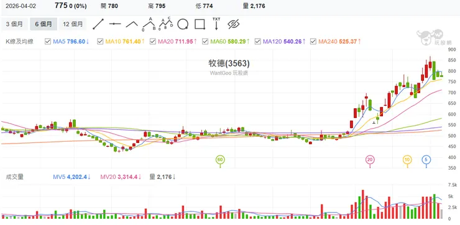Click the yellow 10 moving average marker

point(407,160)
